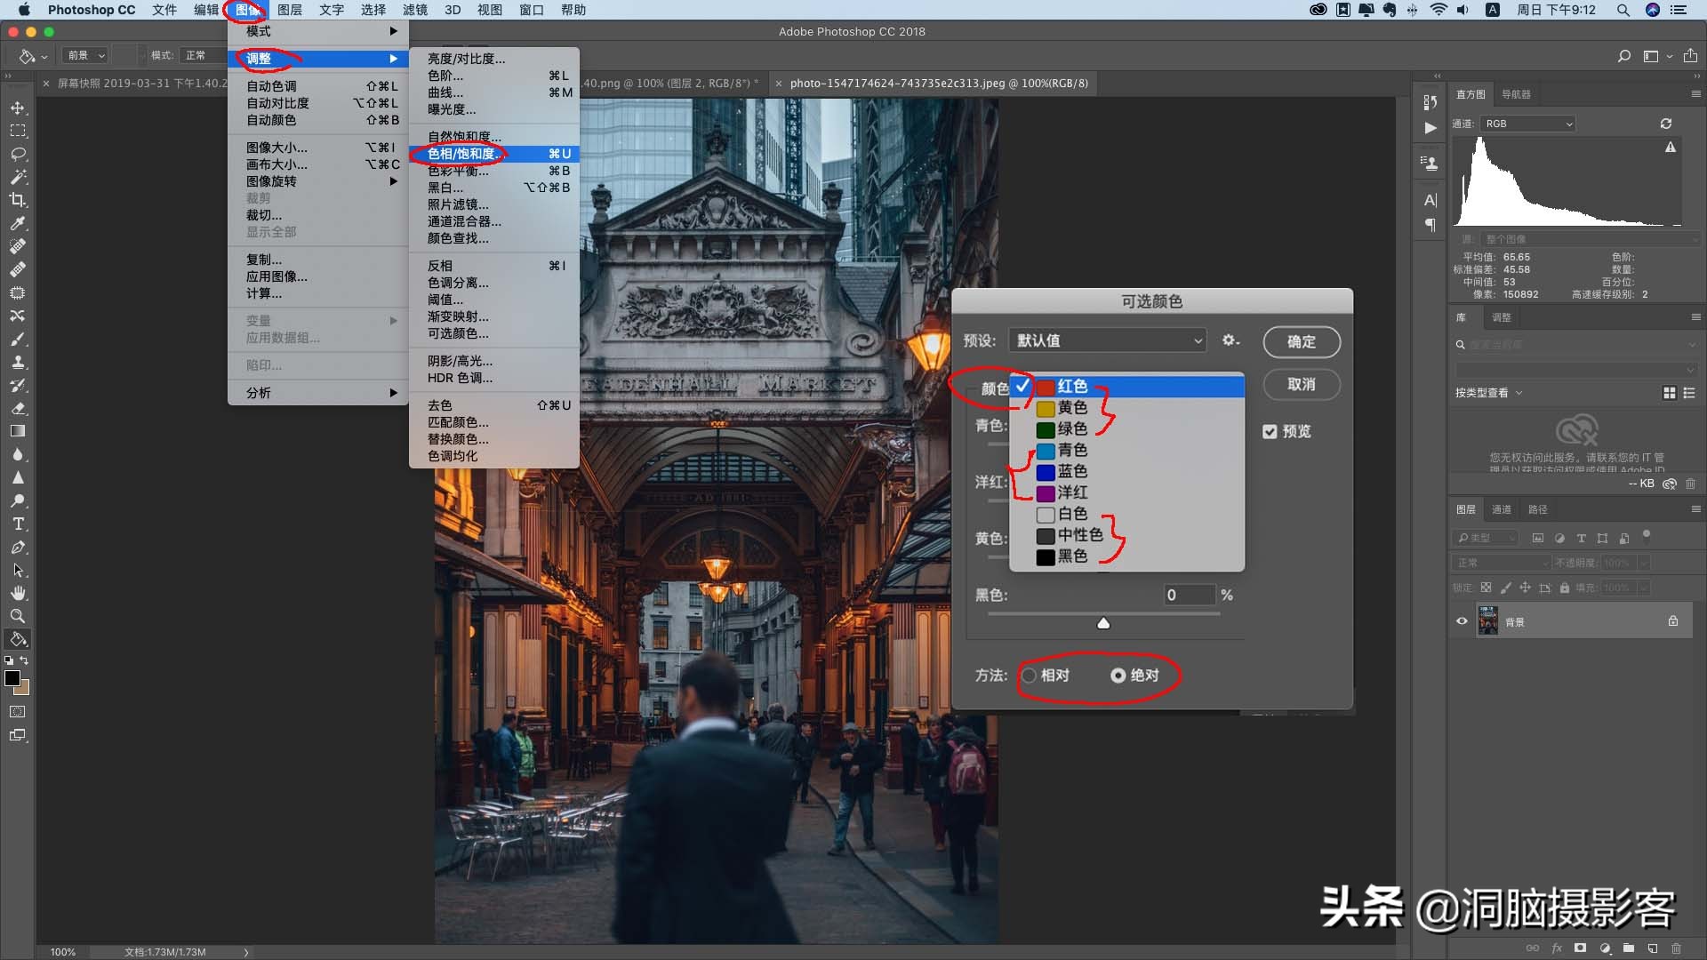Viewport: 1707px width, 960px height.
Task: Click the 取消 button
Action: pos(1302,385)
